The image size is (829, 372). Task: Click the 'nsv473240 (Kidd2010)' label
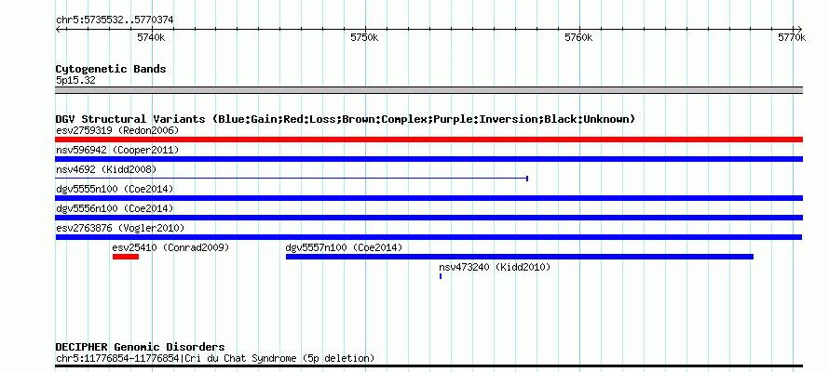coord(495,267)
